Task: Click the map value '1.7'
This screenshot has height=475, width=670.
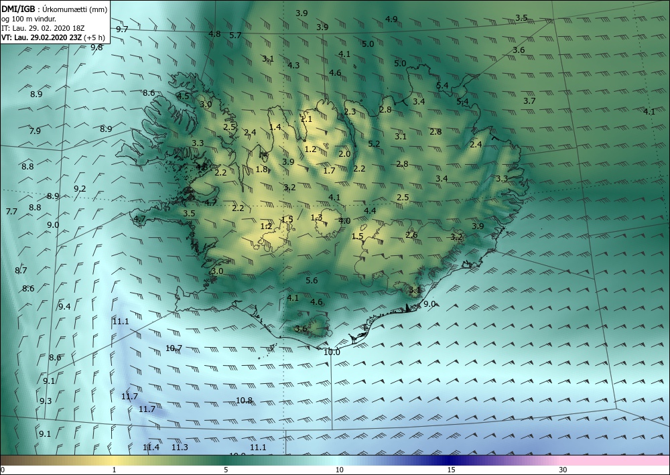Action: (329, 170)
